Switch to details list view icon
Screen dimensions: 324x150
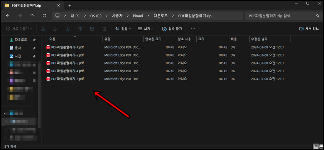pos(316,147)
